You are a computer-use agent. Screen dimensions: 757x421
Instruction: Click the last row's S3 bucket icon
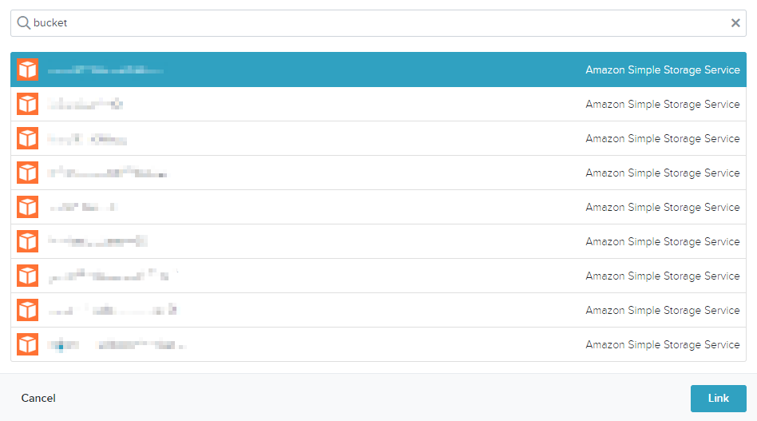click(27, 344)
